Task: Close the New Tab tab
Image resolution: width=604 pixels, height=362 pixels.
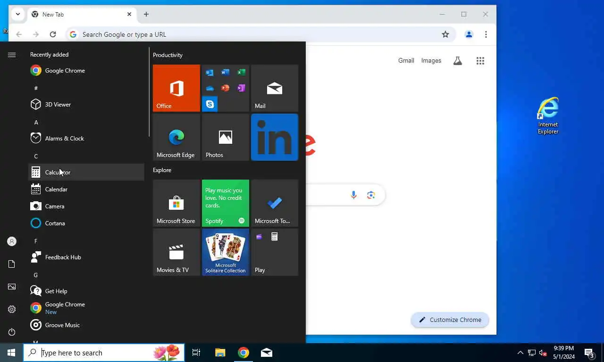Action: click(x=129, y=15)
